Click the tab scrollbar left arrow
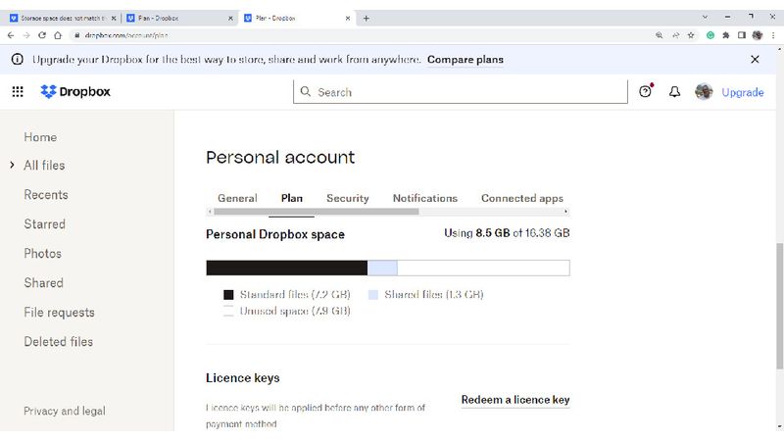The image size is (784, 441). point(210,212)
